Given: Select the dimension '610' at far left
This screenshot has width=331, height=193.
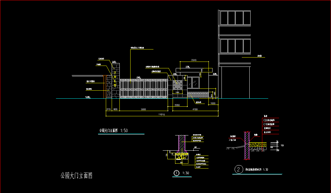Looking at the screenshot, I should (109, 109).
